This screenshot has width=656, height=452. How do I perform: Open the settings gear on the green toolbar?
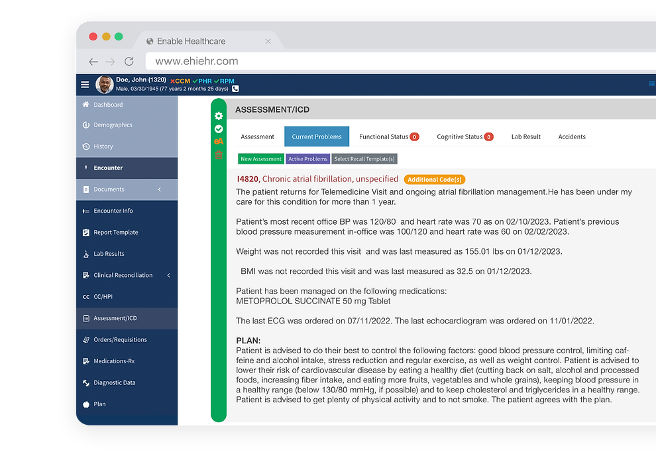point(219,116)
